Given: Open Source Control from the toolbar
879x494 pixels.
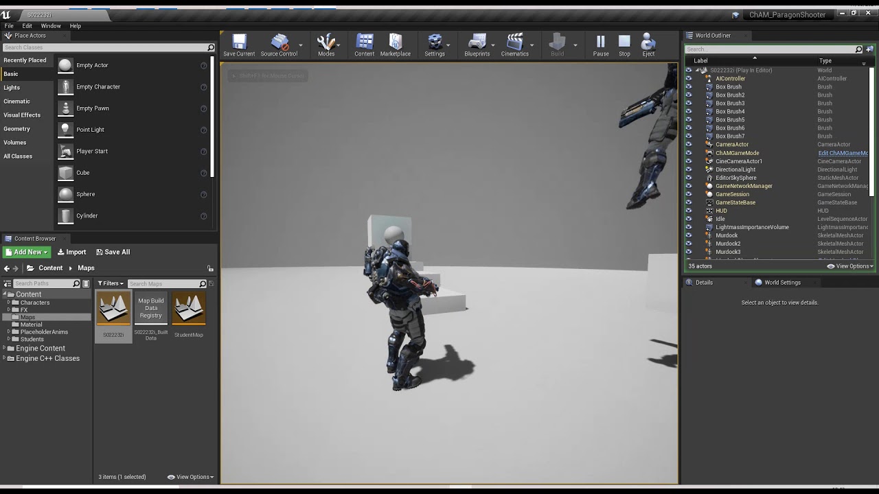Looking at the screenshot, I should coord(279,45).
